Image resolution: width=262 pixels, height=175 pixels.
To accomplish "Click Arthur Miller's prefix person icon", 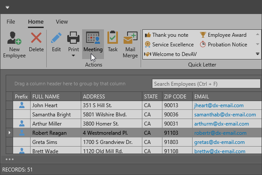I will tap(22, 123).
